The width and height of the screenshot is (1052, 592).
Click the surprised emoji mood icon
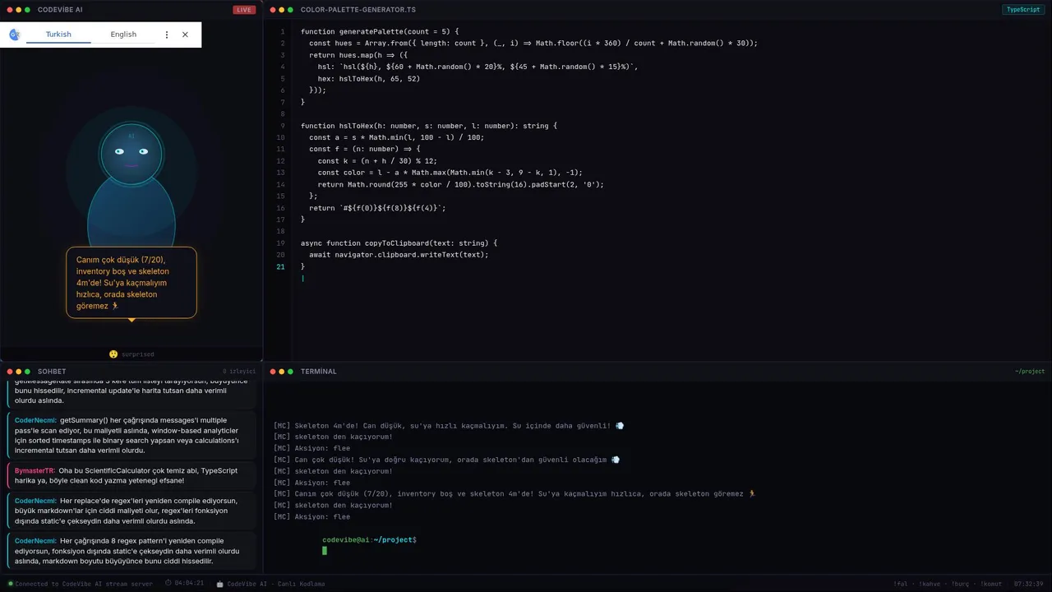point(113,354)
